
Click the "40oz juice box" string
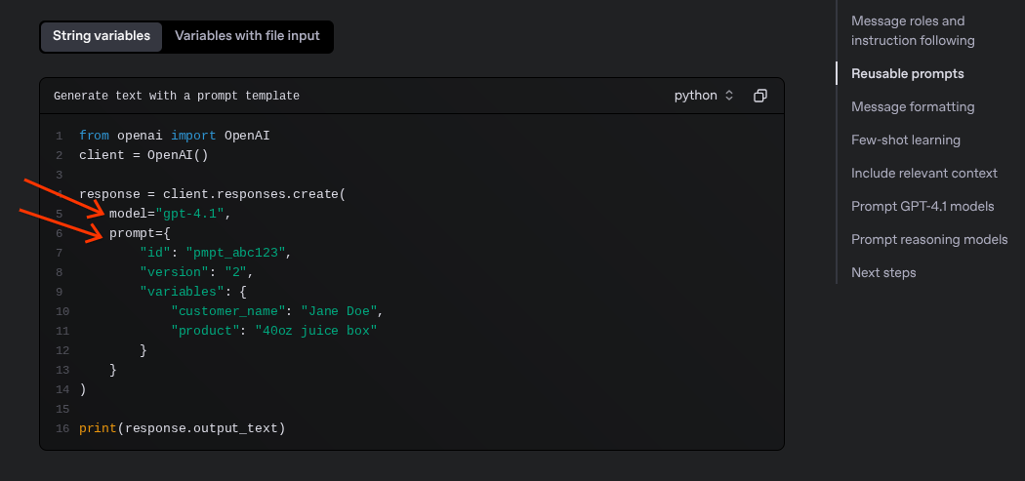[315, 331]
